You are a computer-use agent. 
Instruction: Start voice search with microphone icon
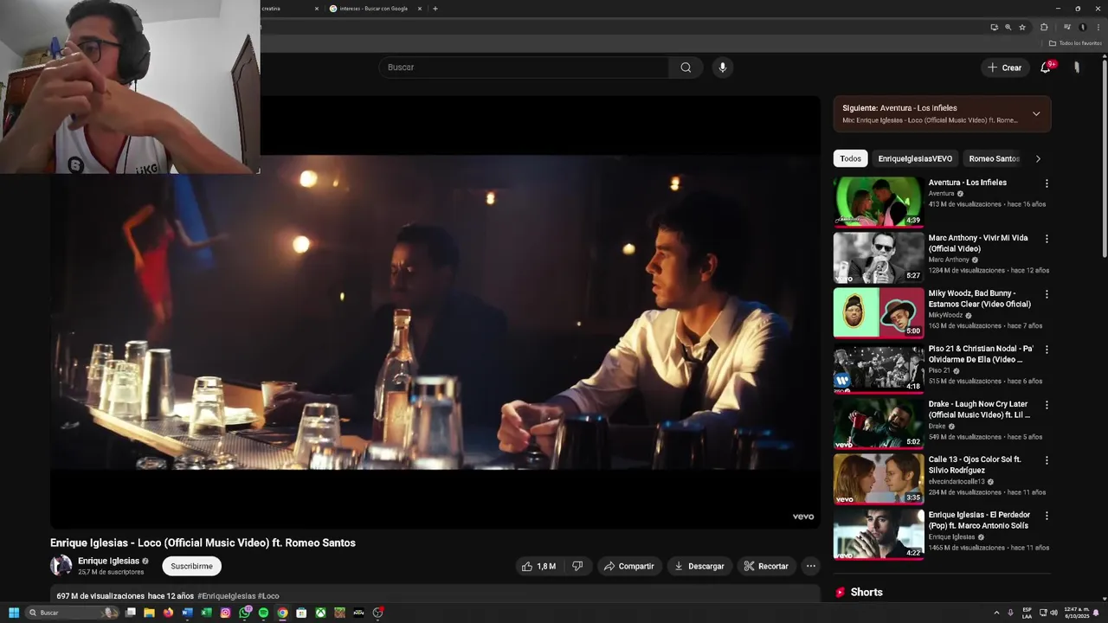coord(722,67)
